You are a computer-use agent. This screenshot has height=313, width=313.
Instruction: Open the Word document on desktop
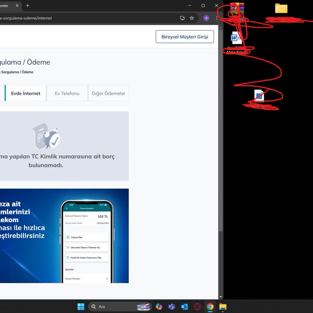click(x=236, y=38)
